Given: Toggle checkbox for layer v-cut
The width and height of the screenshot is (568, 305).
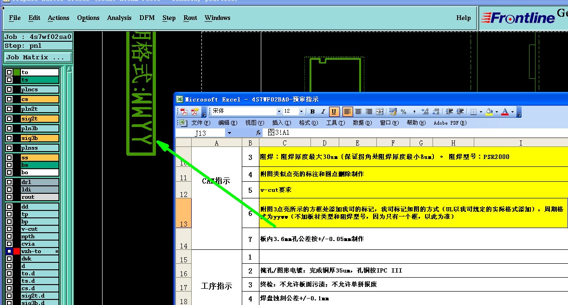Looking at the screenshot, I should [9, 229].
